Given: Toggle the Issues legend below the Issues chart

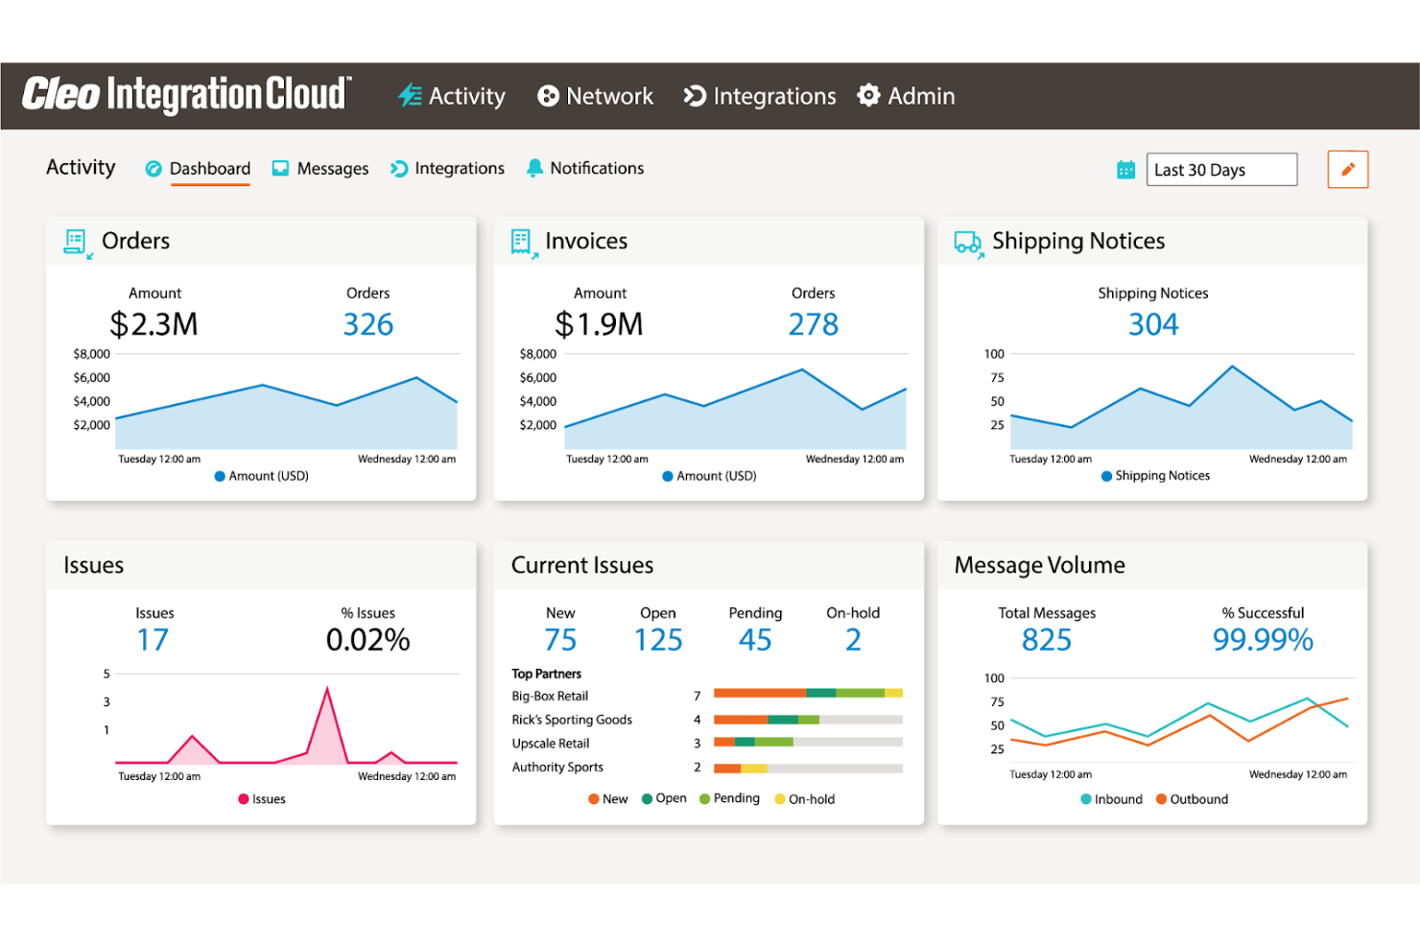Looking at the screenshot, I should coord(261,798).
